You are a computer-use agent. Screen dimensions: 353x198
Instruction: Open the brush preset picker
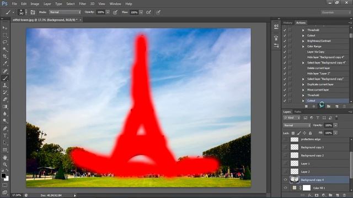click(26, 12)
